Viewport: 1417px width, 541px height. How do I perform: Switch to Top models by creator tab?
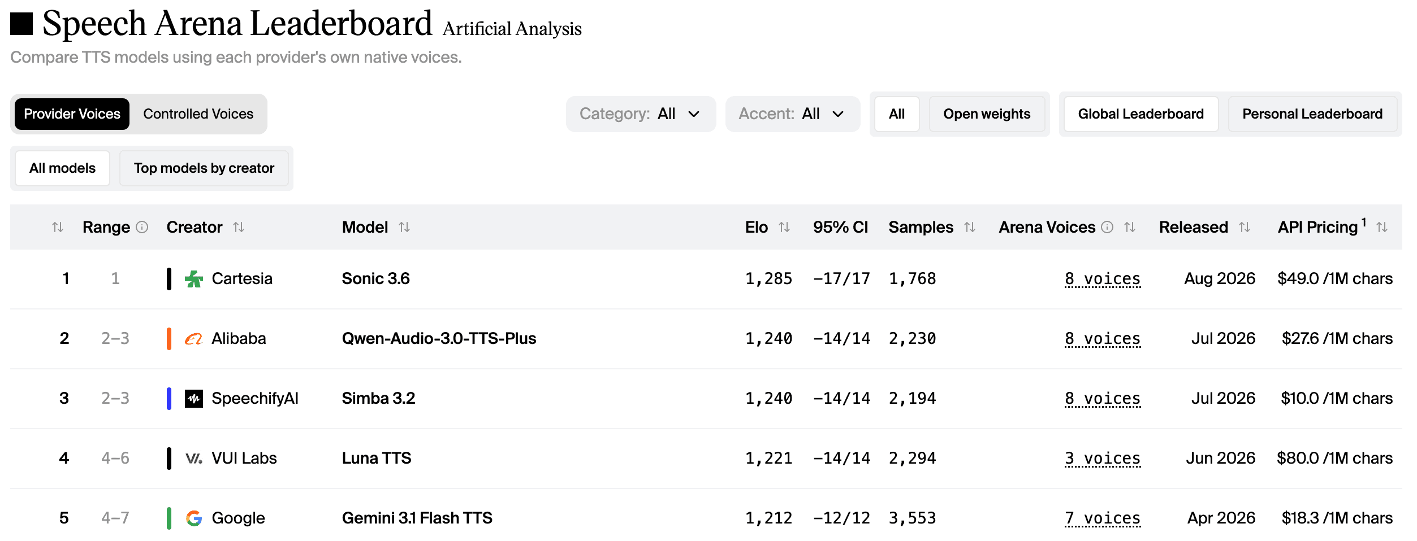click(204, 168)
